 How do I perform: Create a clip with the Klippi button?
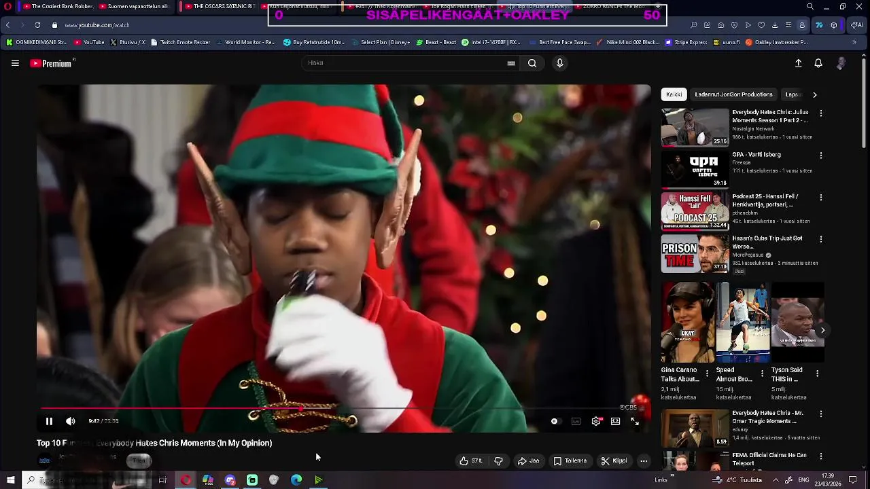pyautogui.click(x=614, y=460)
